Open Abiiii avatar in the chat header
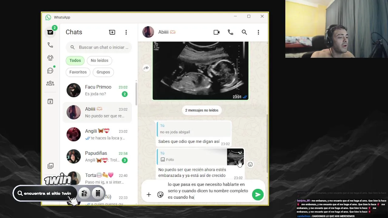The image size is (388, 218). click(x=148, y=32)
